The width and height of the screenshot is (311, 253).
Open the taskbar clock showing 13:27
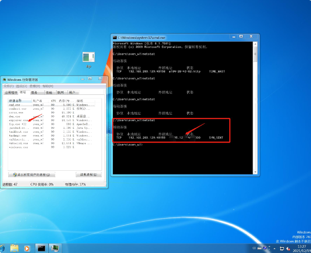pyautogui.click(x=301, y=248)
